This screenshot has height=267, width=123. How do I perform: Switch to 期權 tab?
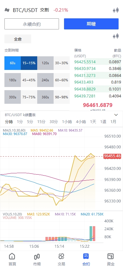point(91,24)
